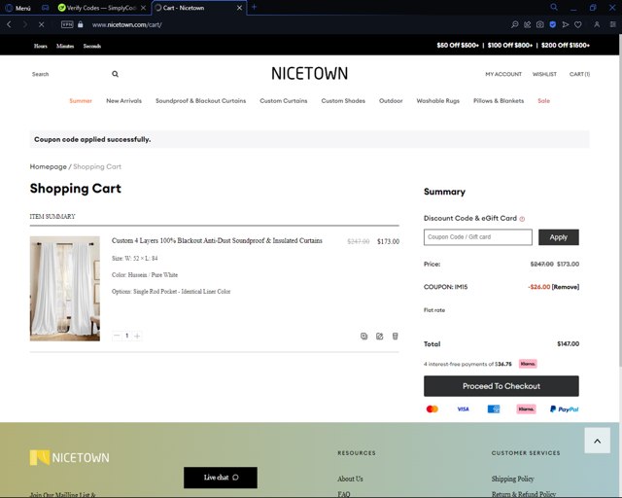Open the Sale menu item

click(544, 101)
